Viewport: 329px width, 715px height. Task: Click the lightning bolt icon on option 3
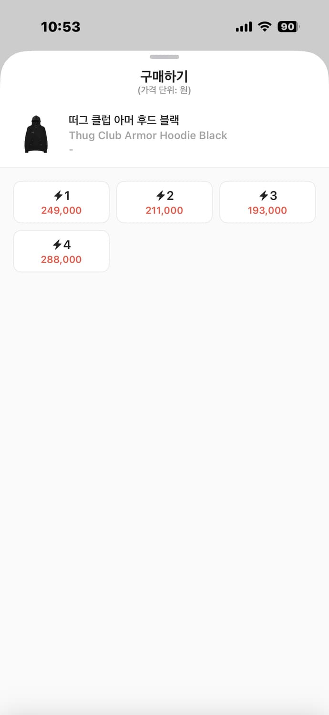[x=264, y=195]
